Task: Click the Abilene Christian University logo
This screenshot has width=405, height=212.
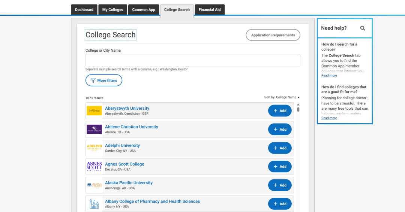Action: click(x=94, y=129)
